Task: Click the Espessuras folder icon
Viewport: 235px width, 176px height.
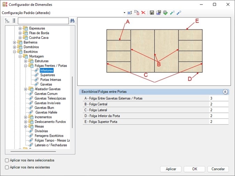Action: [x=25, y=28]
